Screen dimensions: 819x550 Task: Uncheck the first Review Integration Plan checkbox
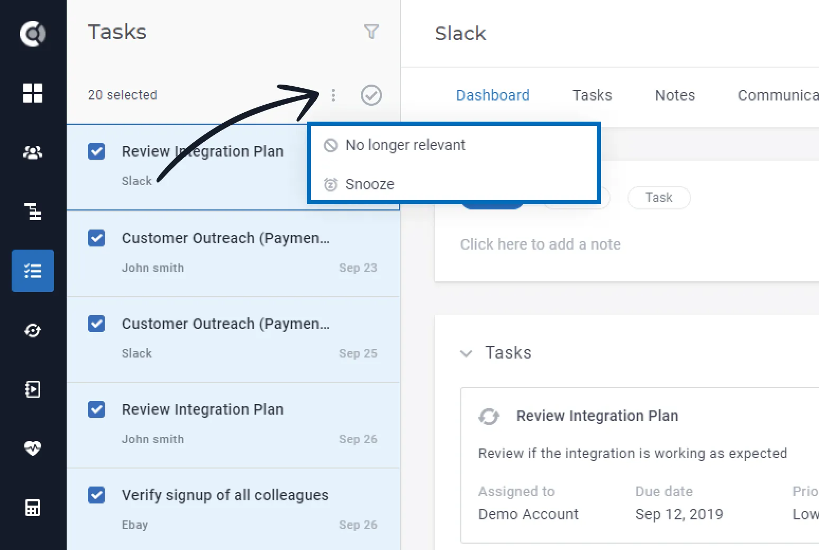96,151
